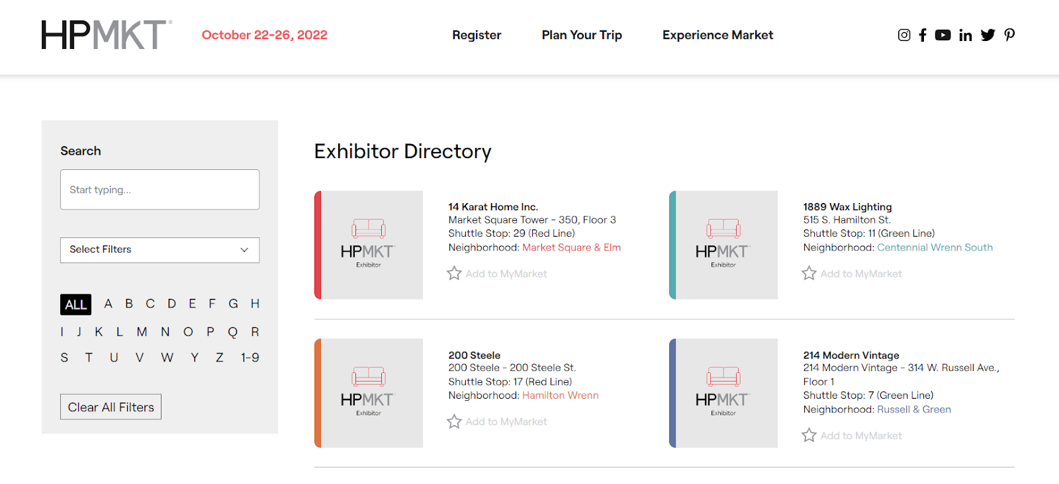Filter exhibitors by letter T
1059x484 pixels.
89,358
